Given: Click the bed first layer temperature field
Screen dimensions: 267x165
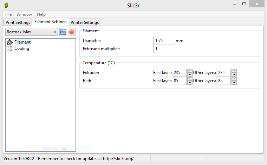Looking at the screenshot, I should point(179,81).
